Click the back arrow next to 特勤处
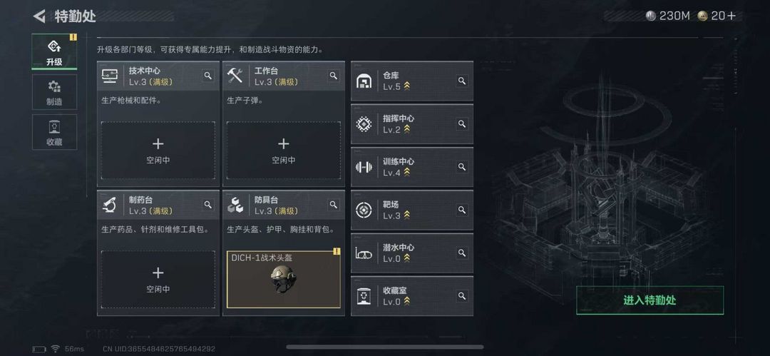Image resolution: width=770 pixels, height=356 pixels. click(x=39, y=16)
